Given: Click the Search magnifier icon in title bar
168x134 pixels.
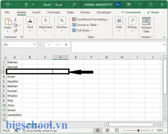Looking at the screenshot, I should 74,4.
